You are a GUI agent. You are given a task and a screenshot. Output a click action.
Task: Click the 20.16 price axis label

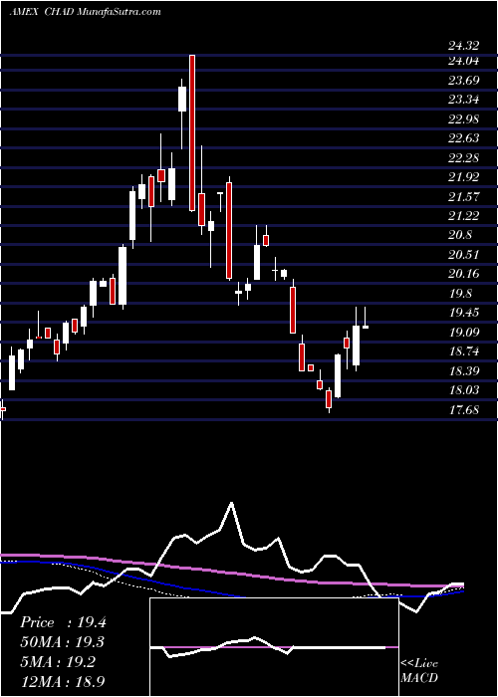(464, 274)
